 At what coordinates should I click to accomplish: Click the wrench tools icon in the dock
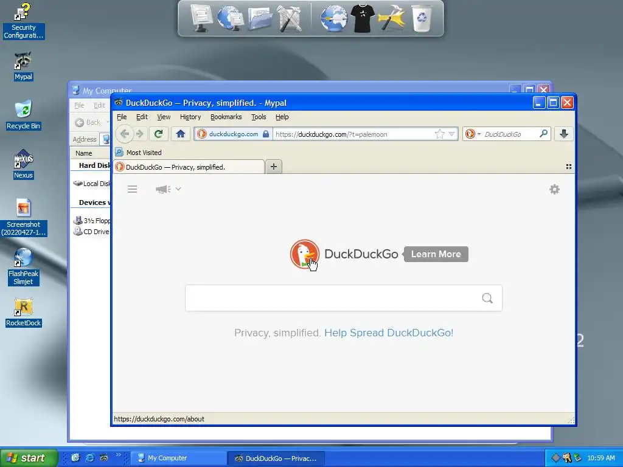tap(290, 18)
